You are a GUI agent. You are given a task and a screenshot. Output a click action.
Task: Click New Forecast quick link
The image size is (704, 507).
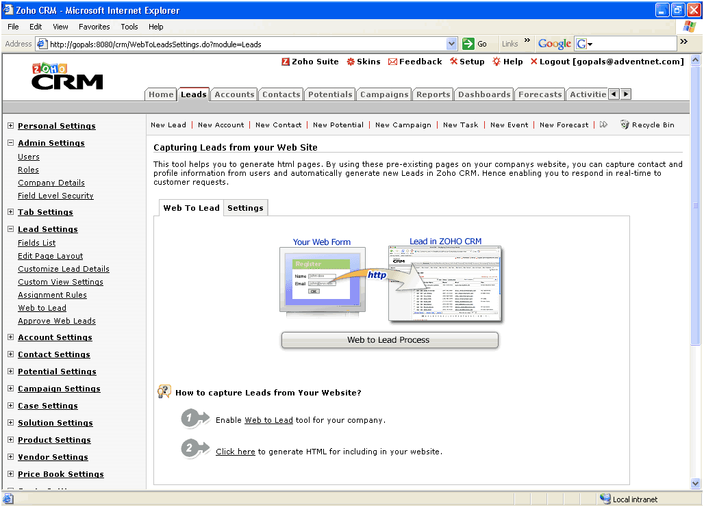coord(564,125)
